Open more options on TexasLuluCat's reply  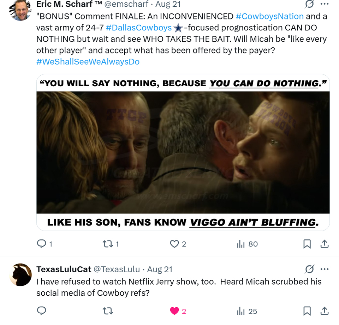[x=325, y=269]
